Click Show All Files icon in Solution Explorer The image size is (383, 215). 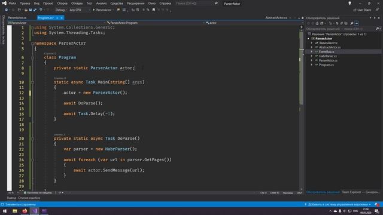click(346, 23)
